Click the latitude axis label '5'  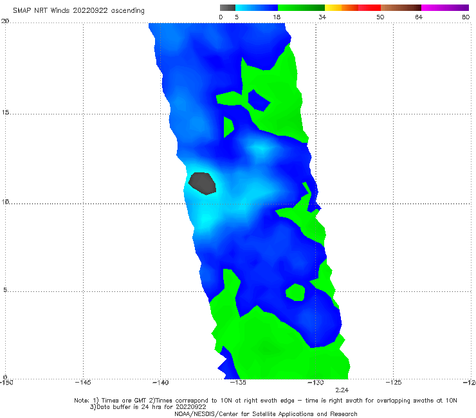tap(5, 290)
